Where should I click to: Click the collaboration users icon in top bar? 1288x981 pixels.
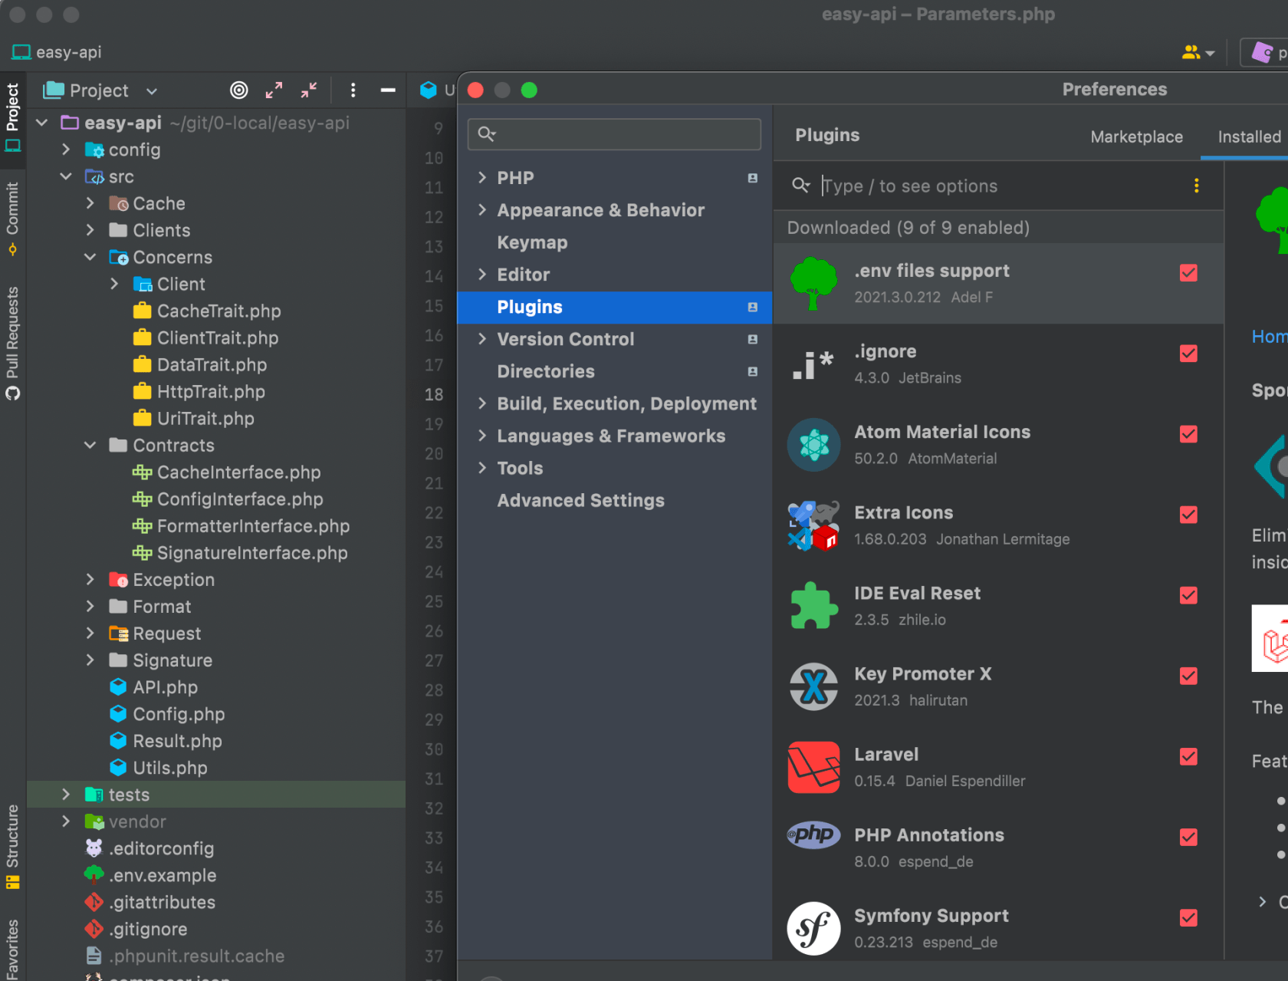point(1191,52)
